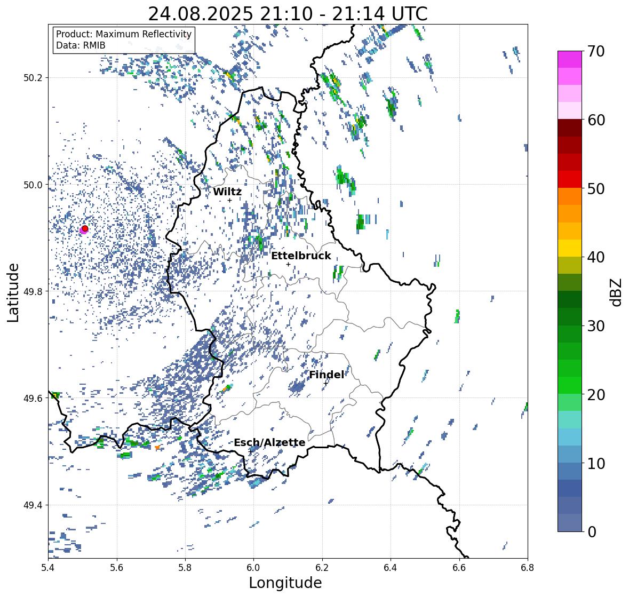Click the Ettelbruck city label
Screen dimensions: 629x596
(x=301, y=256)
